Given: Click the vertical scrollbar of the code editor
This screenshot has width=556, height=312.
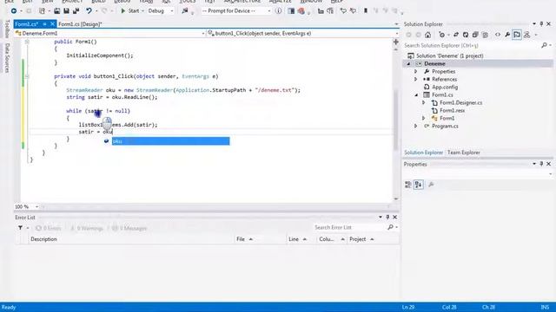Looking at the screenshot, I should tap(396, 120).
